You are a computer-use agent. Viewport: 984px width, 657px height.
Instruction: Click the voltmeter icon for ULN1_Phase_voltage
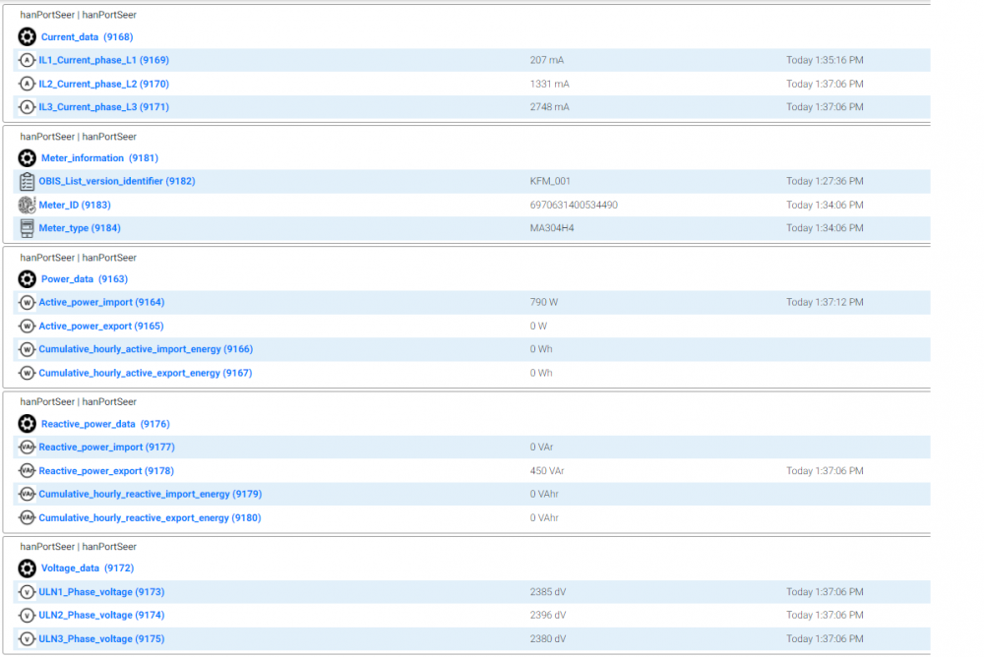pyautogui.click(x=27, y=592)
